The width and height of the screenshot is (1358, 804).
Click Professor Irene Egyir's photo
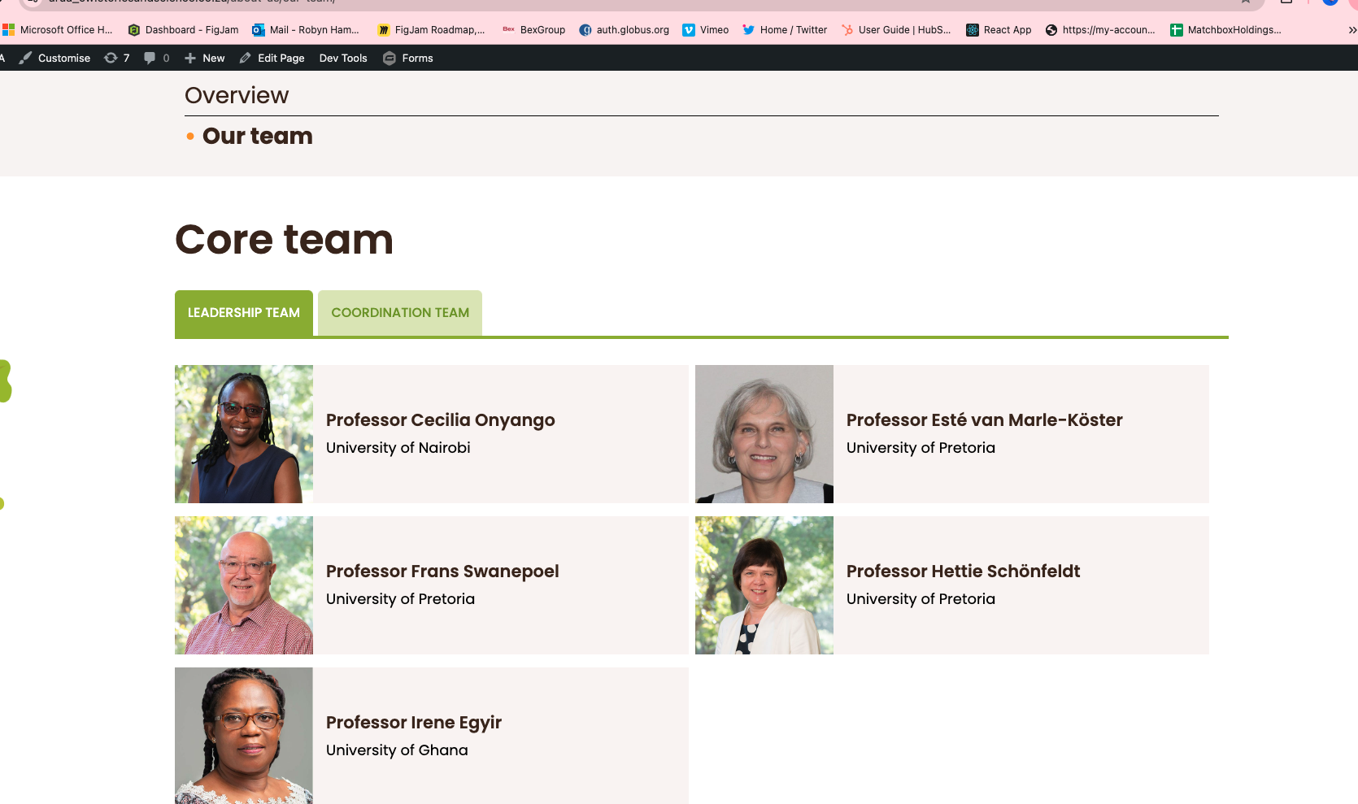[x=244, y=736]
